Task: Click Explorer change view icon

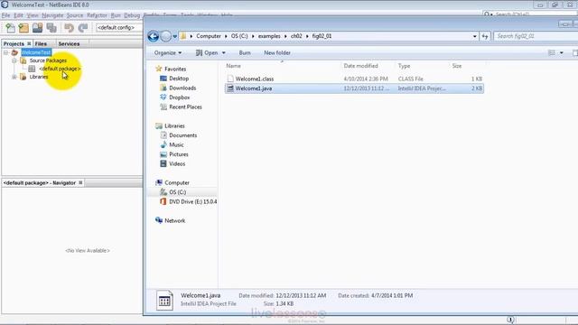Action: pyautogui.click(x=552, y=53)
